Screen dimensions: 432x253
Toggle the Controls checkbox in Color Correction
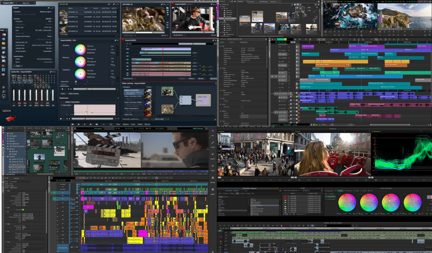pos(326,194)
